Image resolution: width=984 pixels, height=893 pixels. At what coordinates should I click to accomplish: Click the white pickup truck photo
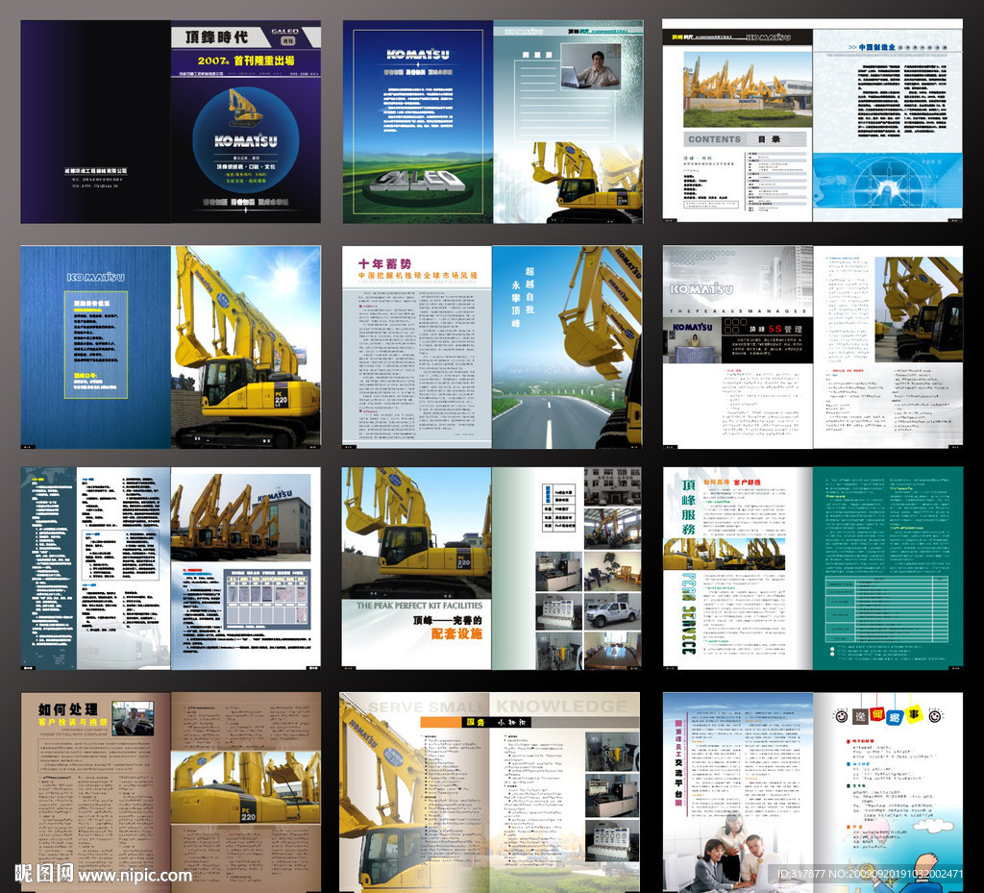click(x=612, y=611)
